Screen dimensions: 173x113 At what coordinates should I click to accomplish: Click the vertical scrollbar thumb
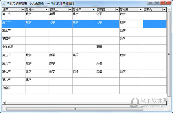point(169,54)
